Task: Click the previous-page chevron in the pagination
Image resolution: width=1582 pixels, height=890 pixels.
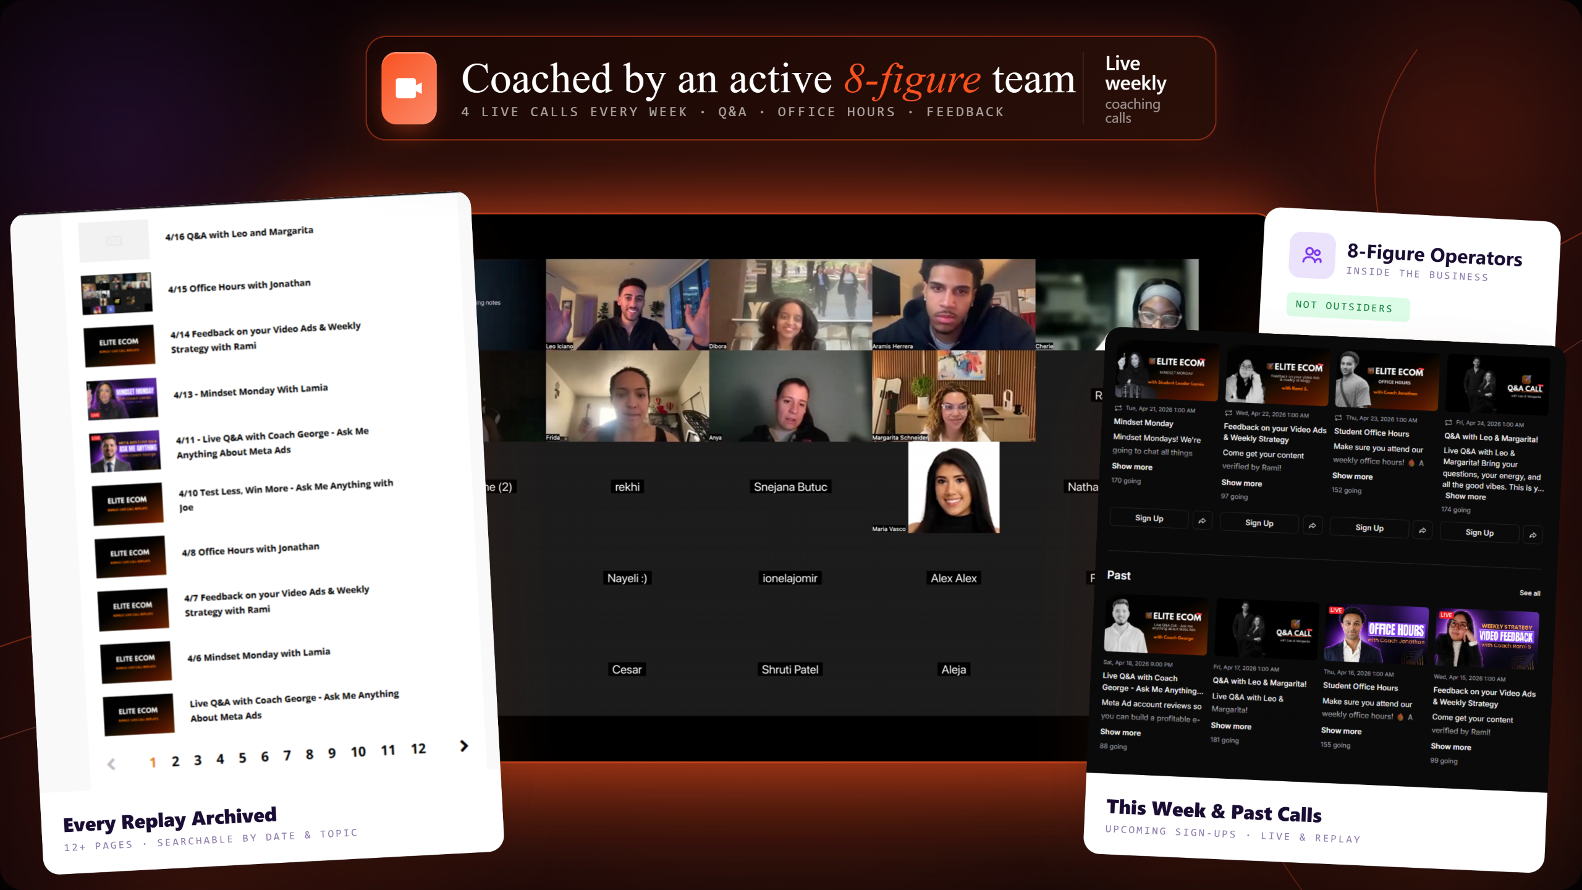Action: pyautogui.click(x=111, y=764)
